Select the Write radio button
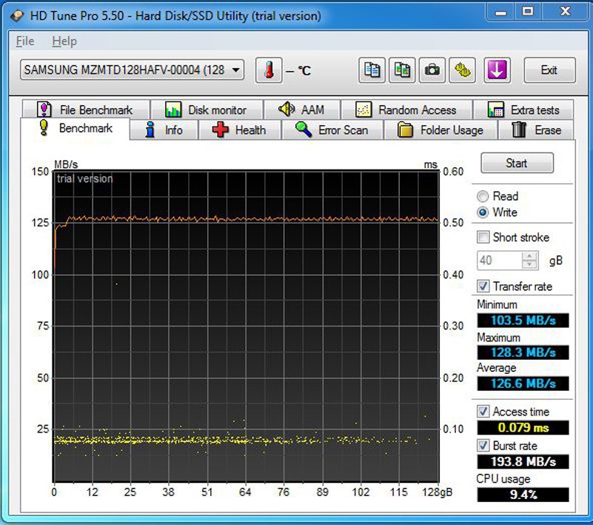The width and height of the screenshot is (593, 525). (x=483, y=213)
